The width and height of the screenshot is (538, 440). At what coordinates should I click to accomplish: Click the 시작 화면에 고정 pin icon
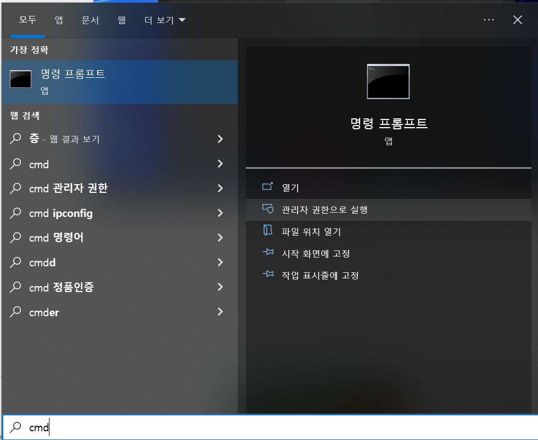tap(267, 253)
